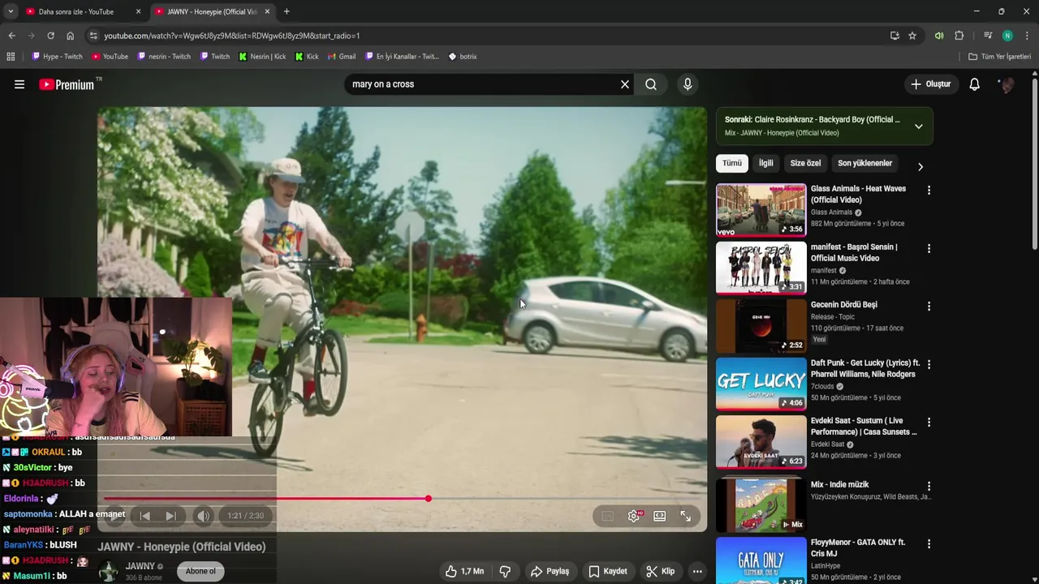Open the YouTube hamburger guide menu
This screenshot has width=1039, height=584.
pyautogui.click(x=19, y=84)
